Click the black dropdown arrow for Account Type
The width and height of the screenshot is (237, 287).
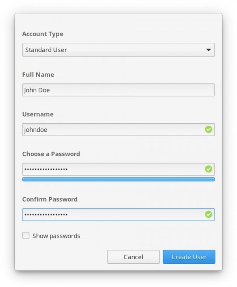click(x=209, y=50)
